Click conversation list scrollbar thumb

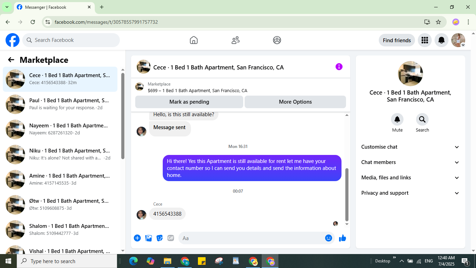click(123, 116)
